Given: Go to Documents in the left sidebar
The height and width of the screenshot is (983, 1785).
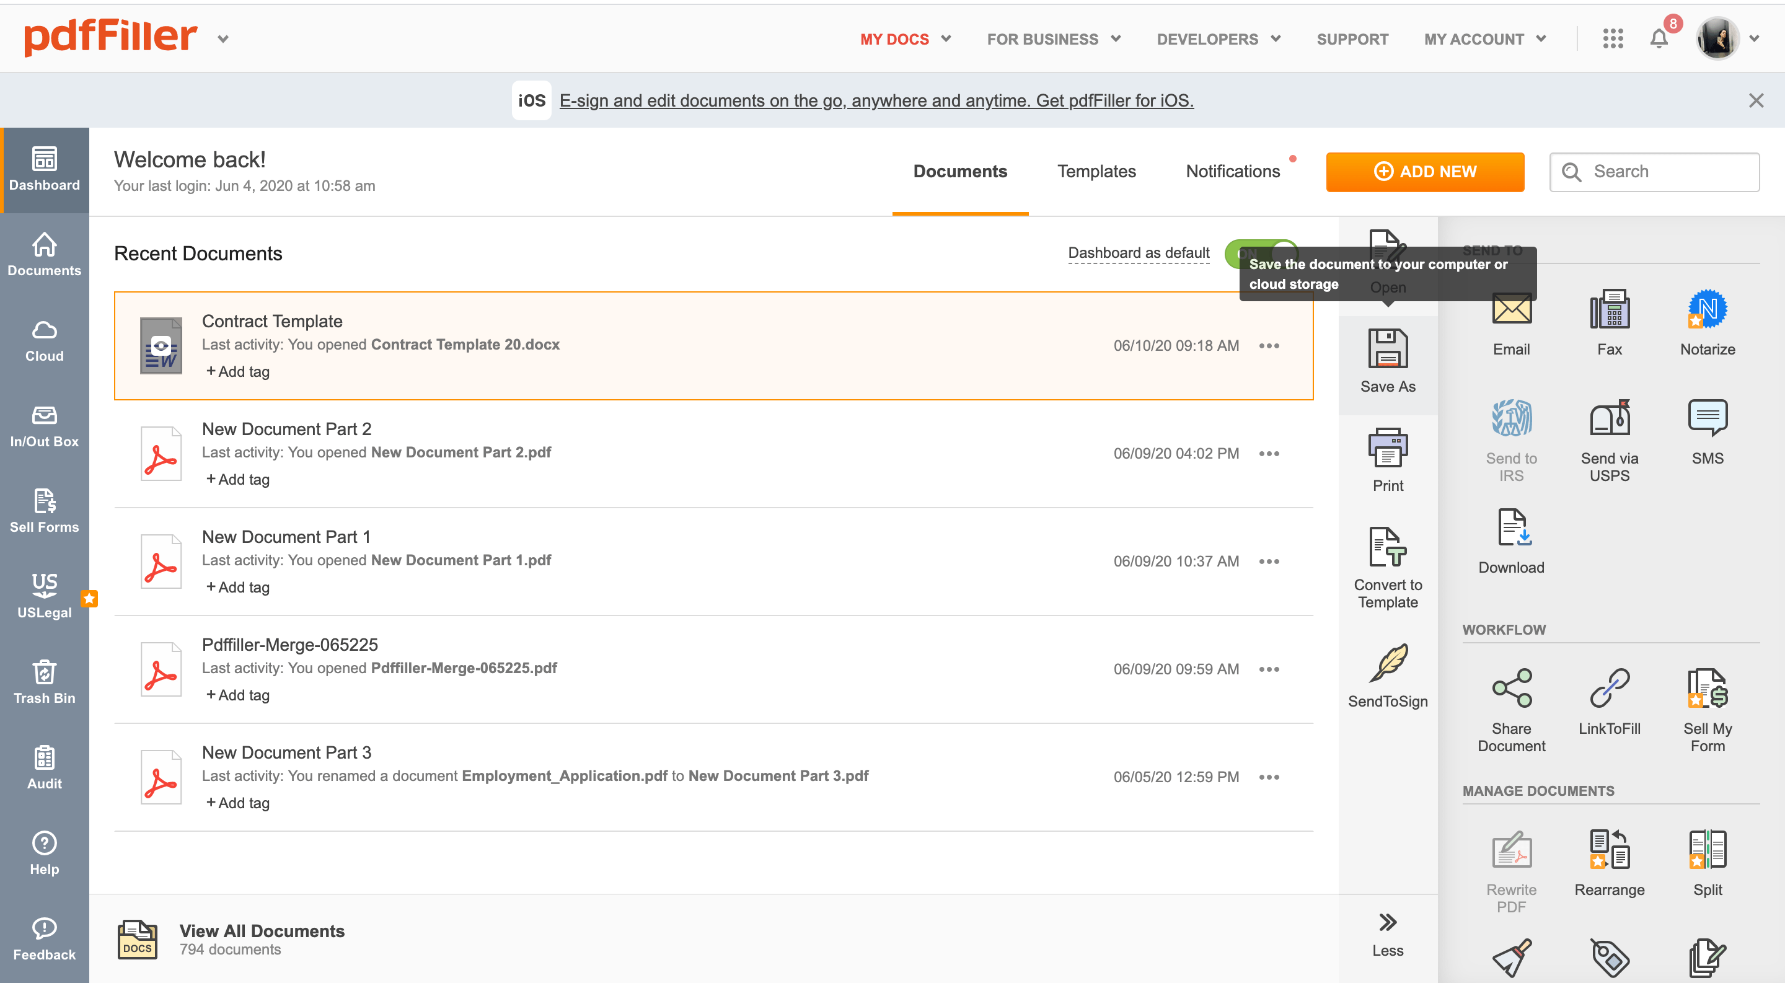Looking at the screenshot, I should coord(45,255).
